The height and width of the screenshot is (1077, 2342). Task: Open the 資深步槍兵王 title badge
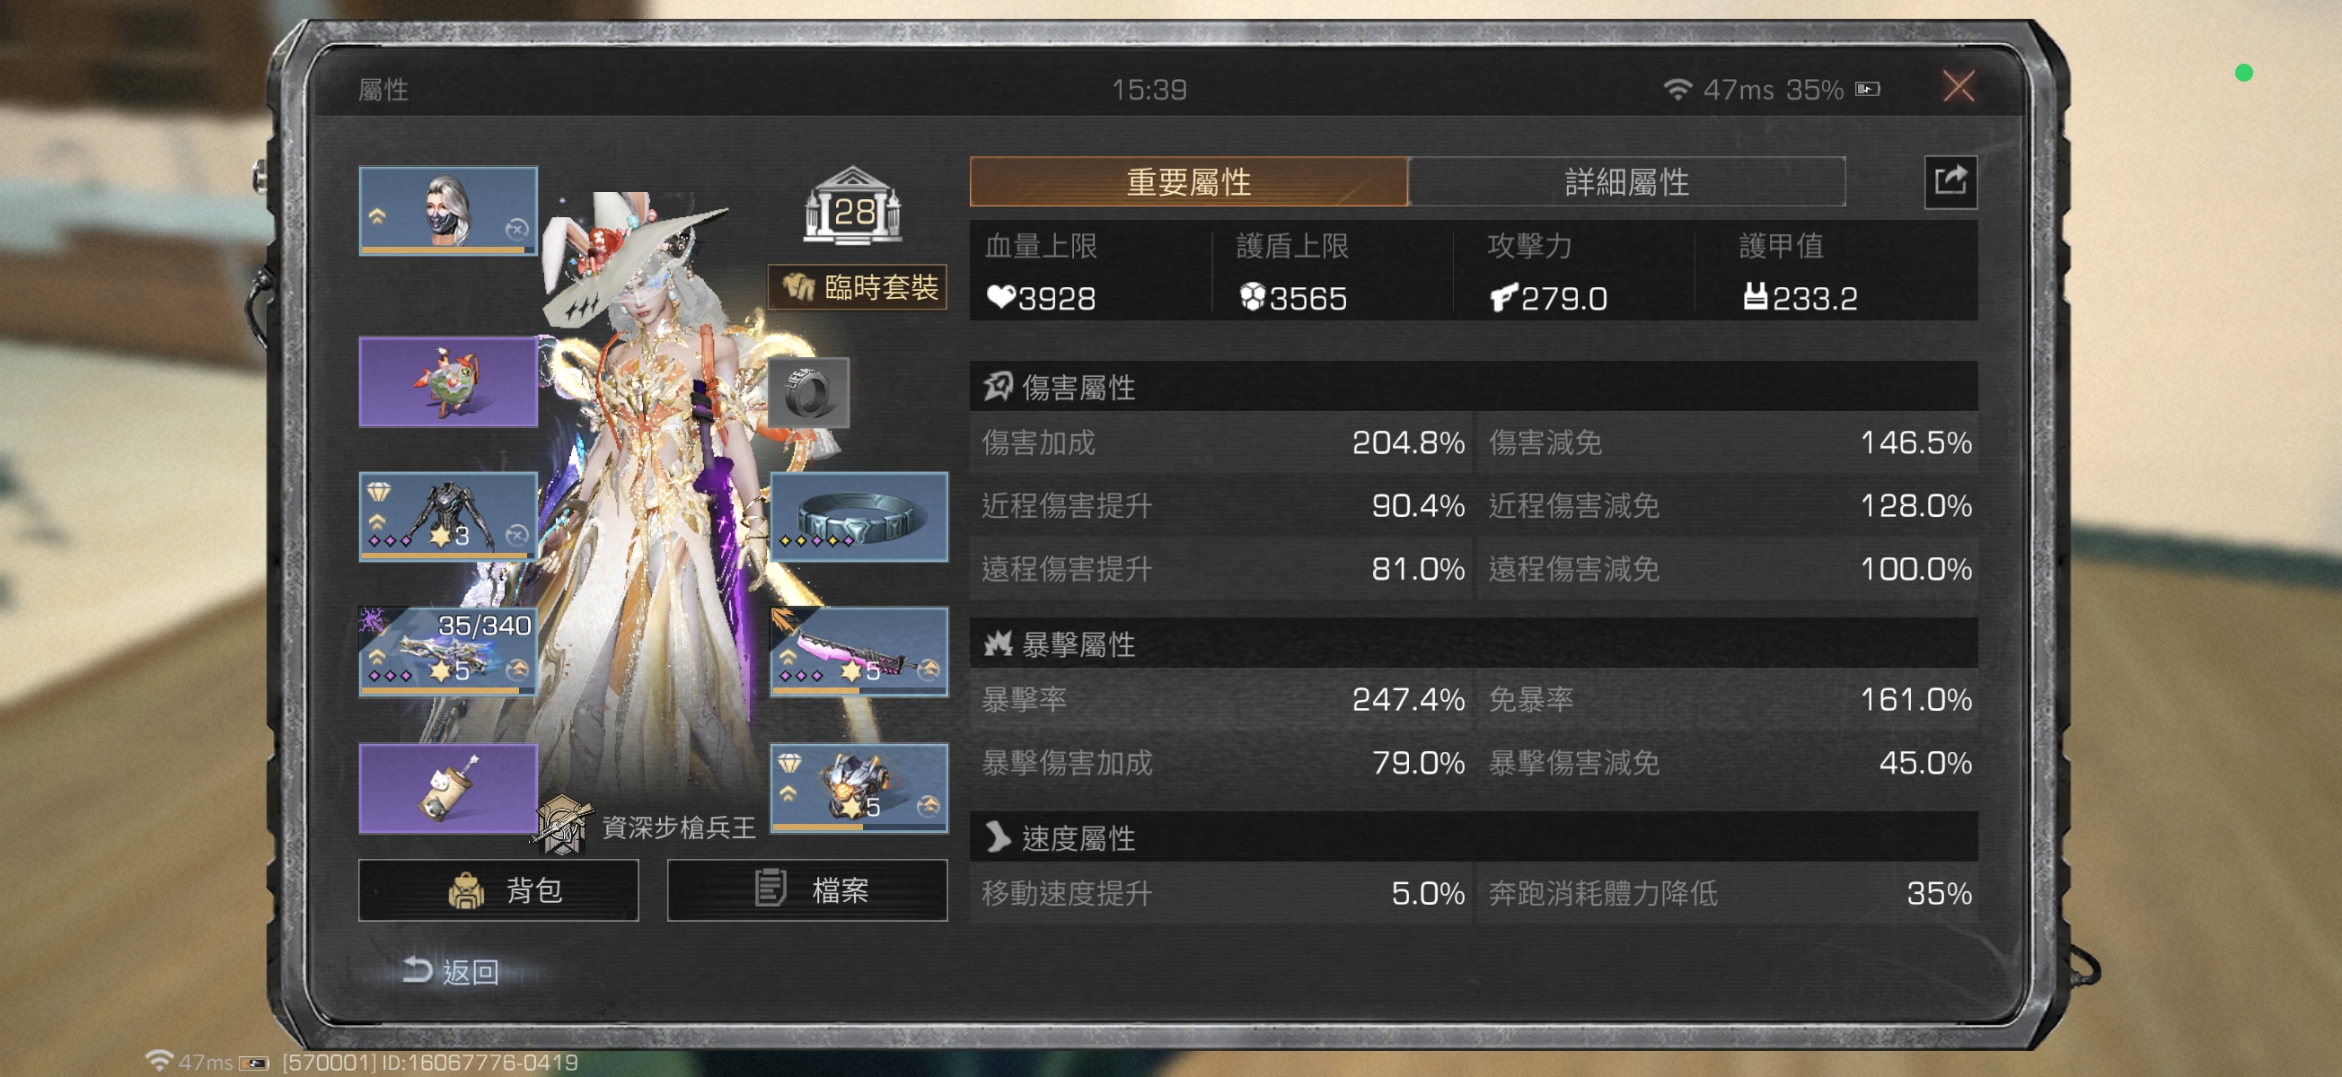coord(647,825)
